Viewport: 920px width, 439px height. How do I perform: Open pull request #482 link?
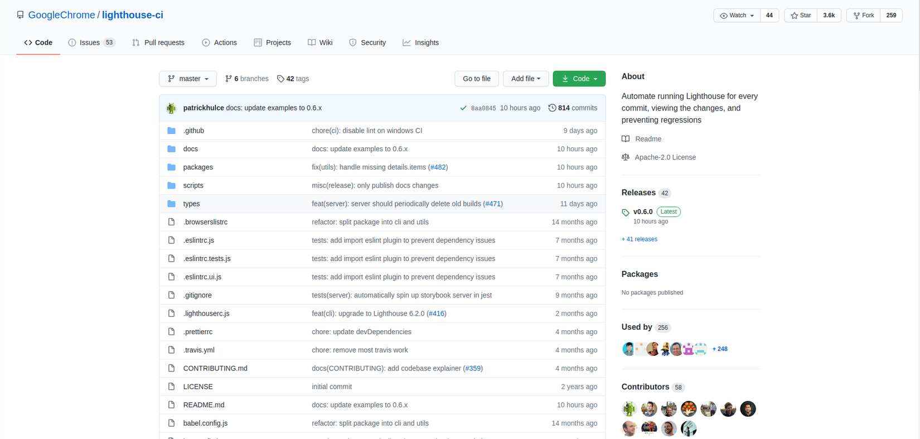438,167
